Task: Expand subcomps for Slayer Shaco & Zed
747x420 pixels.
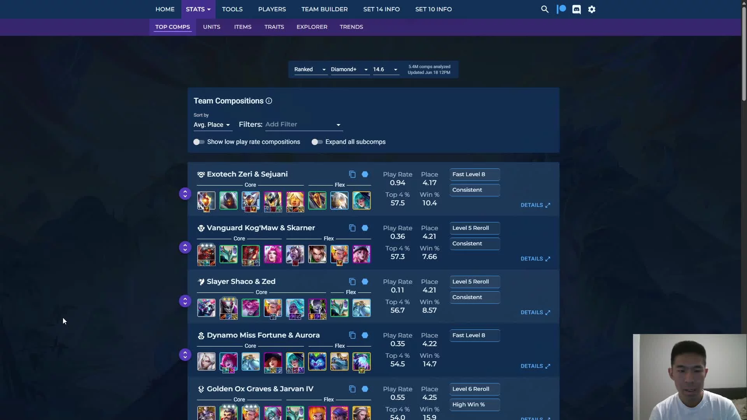Action: pos(185,301)
